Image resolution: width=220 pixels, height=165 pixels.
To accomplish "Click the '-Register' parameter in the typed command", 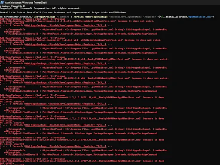I will [x=149, y=17].
